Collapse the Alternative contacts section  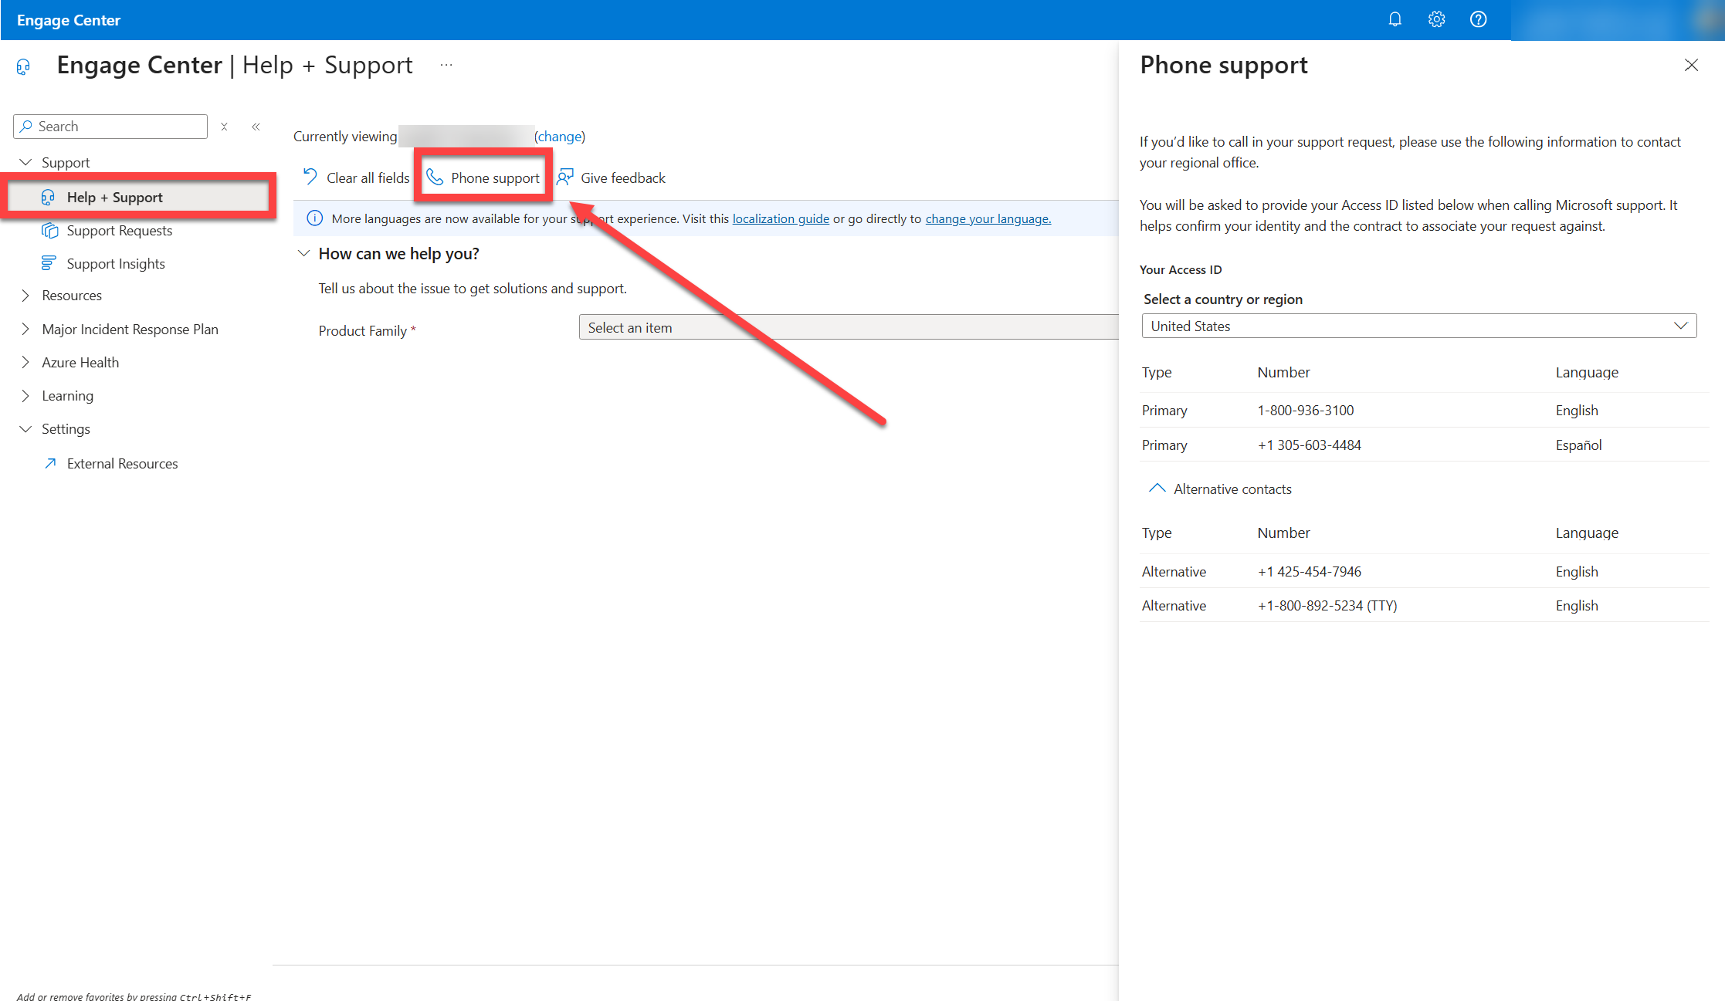[x=1157, y=489]
